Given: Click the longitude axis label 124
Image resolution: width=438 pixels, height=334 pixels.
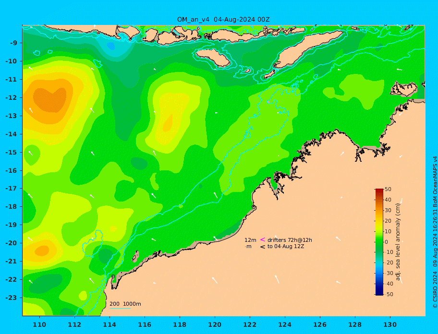Looking at the screenshot, I should (285, 324).
